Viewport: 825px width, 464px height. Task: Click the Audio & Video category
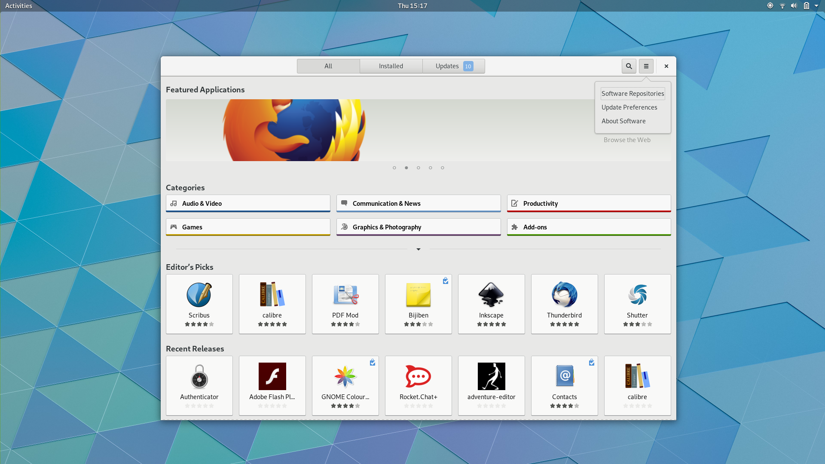click(x=247, y=203)
